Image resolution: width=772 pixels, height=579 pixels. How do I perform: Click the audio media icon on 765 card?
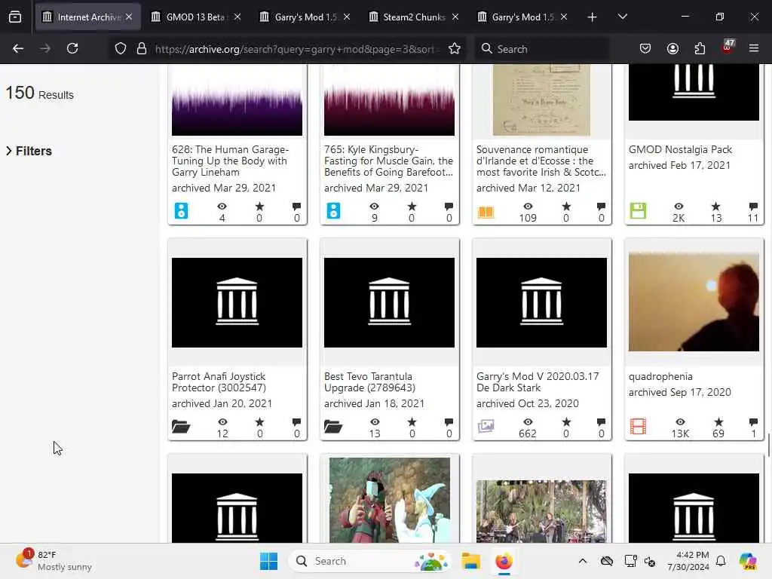[x=333, y=211]
